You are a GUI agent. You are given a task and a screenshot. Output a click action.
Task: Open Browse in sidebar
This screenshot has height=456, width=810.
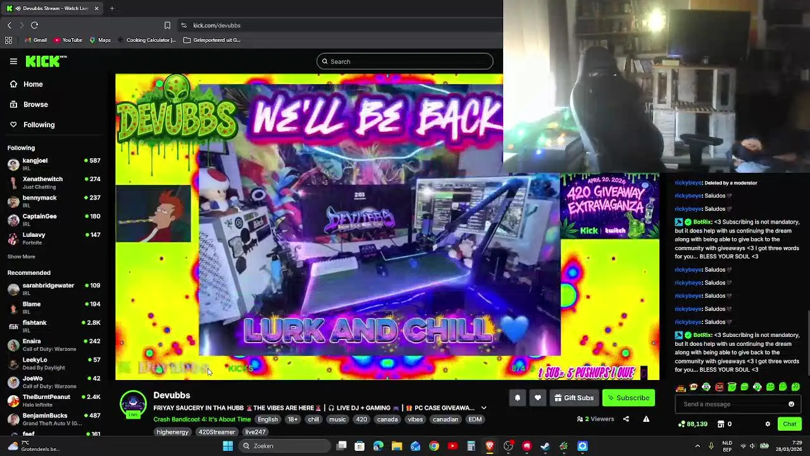28,104
